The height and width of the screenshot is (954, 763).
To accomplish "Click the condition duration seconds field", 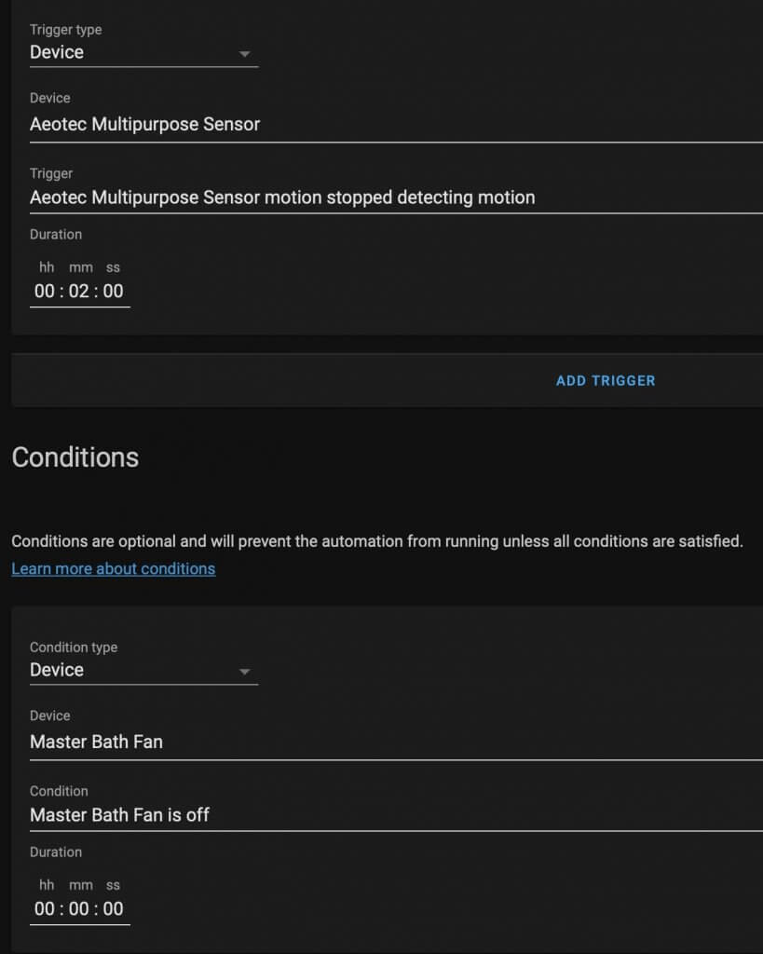I will pyautogui.click(x=113, y=909).
